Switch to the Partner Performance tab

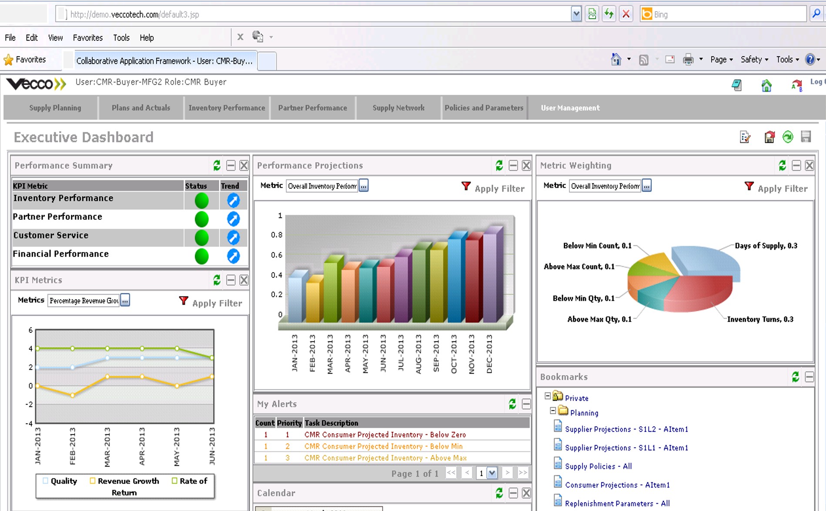tap(313, 108)
